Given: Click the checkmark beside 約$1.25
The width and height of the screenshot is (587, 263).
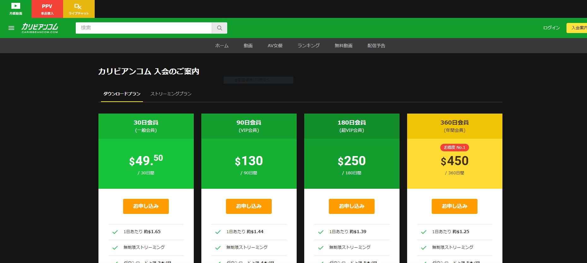Looking at the screenshot, I should click(x=424, y=232).
